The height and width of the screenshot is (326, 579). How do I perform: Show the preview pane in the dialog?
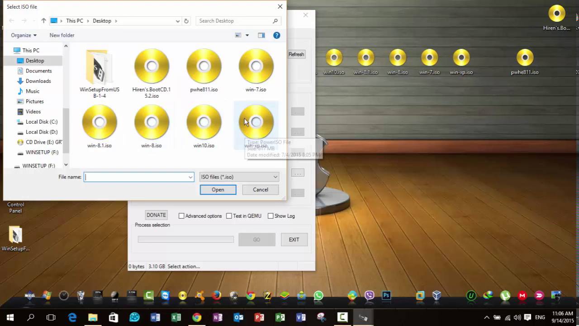coord(261,35)
